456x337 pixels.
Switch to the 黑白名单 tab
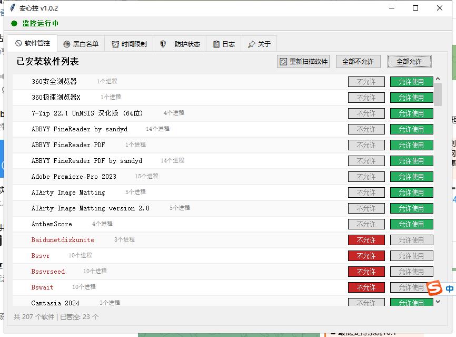coord(81,44)
